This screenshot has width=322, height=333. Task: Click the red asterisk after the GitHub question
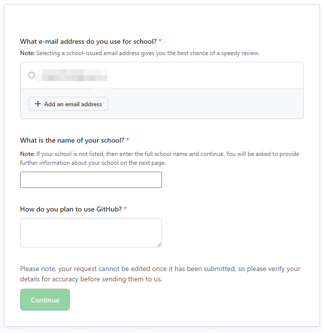point(125,209)
